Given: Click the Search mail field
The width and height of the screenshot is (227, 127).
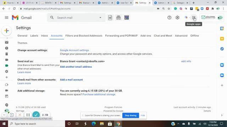Looking at the screenshot, I should (76, 18).
